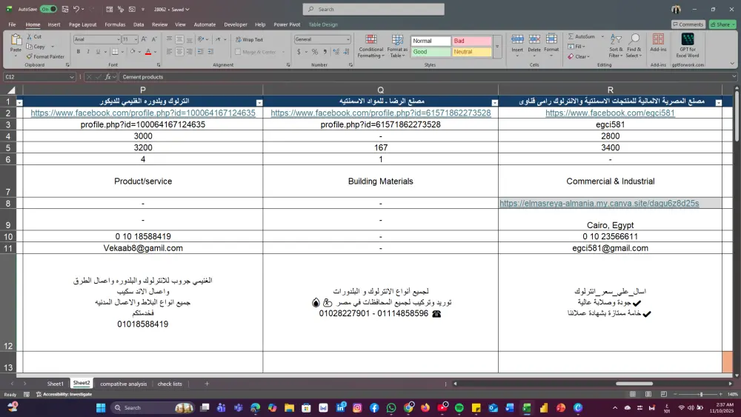Open filter dropdown in column Q header
The image size is (741, 417).
[494, 102]
